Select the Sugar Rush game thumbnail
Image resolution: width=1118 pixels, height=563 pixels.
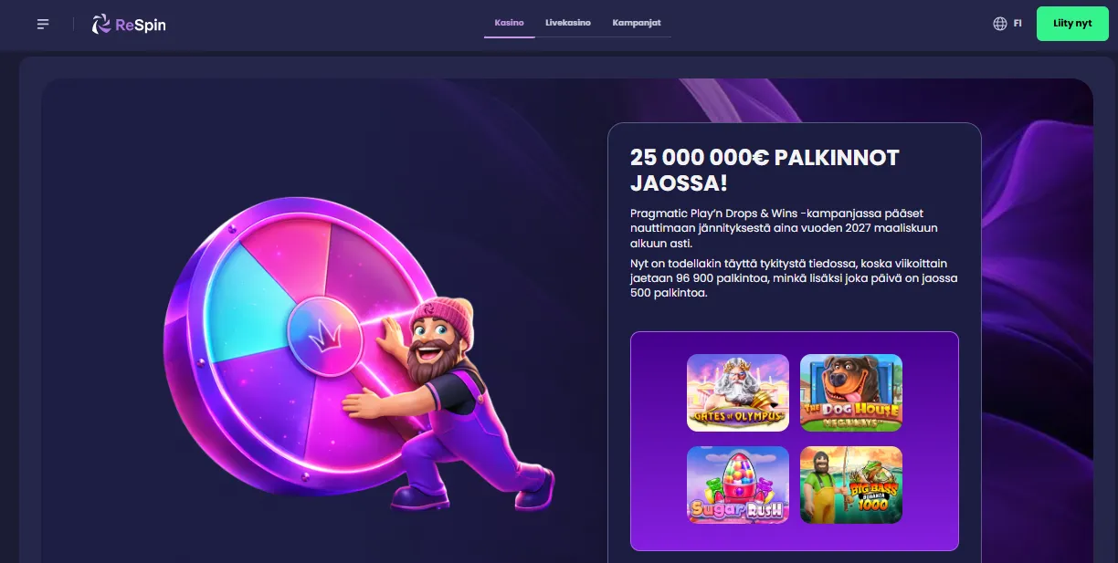click(x=738, y=485)
